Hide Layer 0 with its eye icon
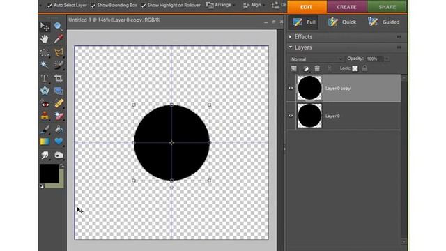The image size is (446, 251). point(291,116)
